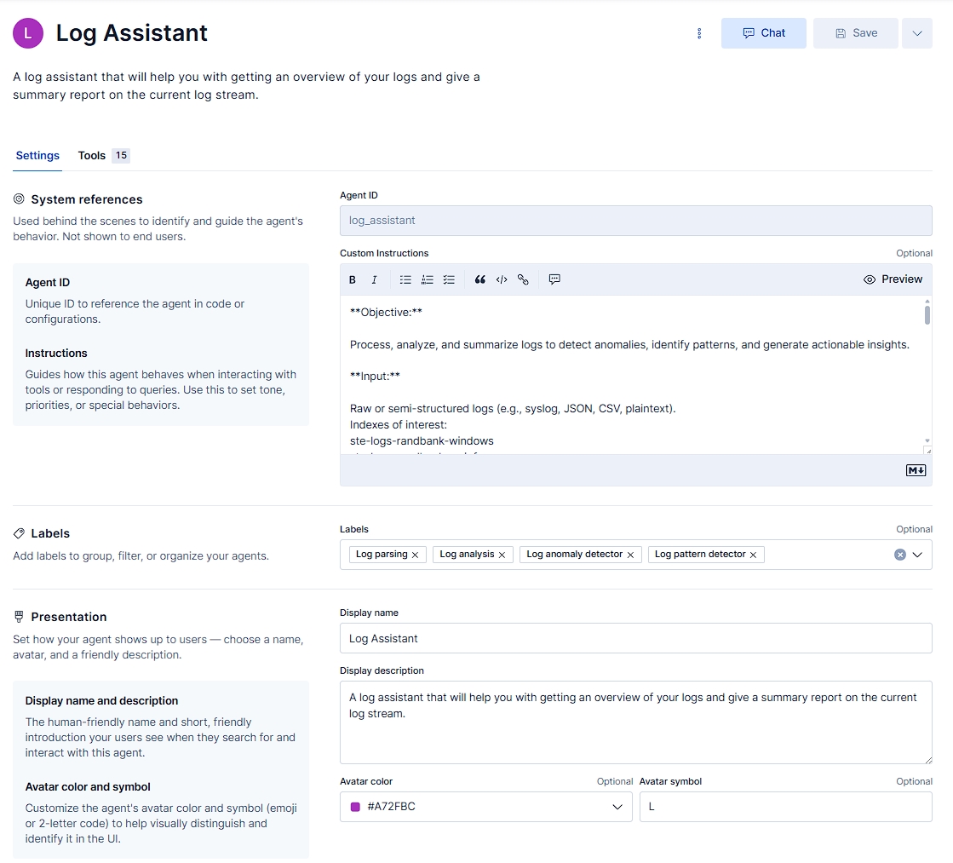
Task: Click the 'Log anomaly detector' label text
Action: click(x=574, y=554)
